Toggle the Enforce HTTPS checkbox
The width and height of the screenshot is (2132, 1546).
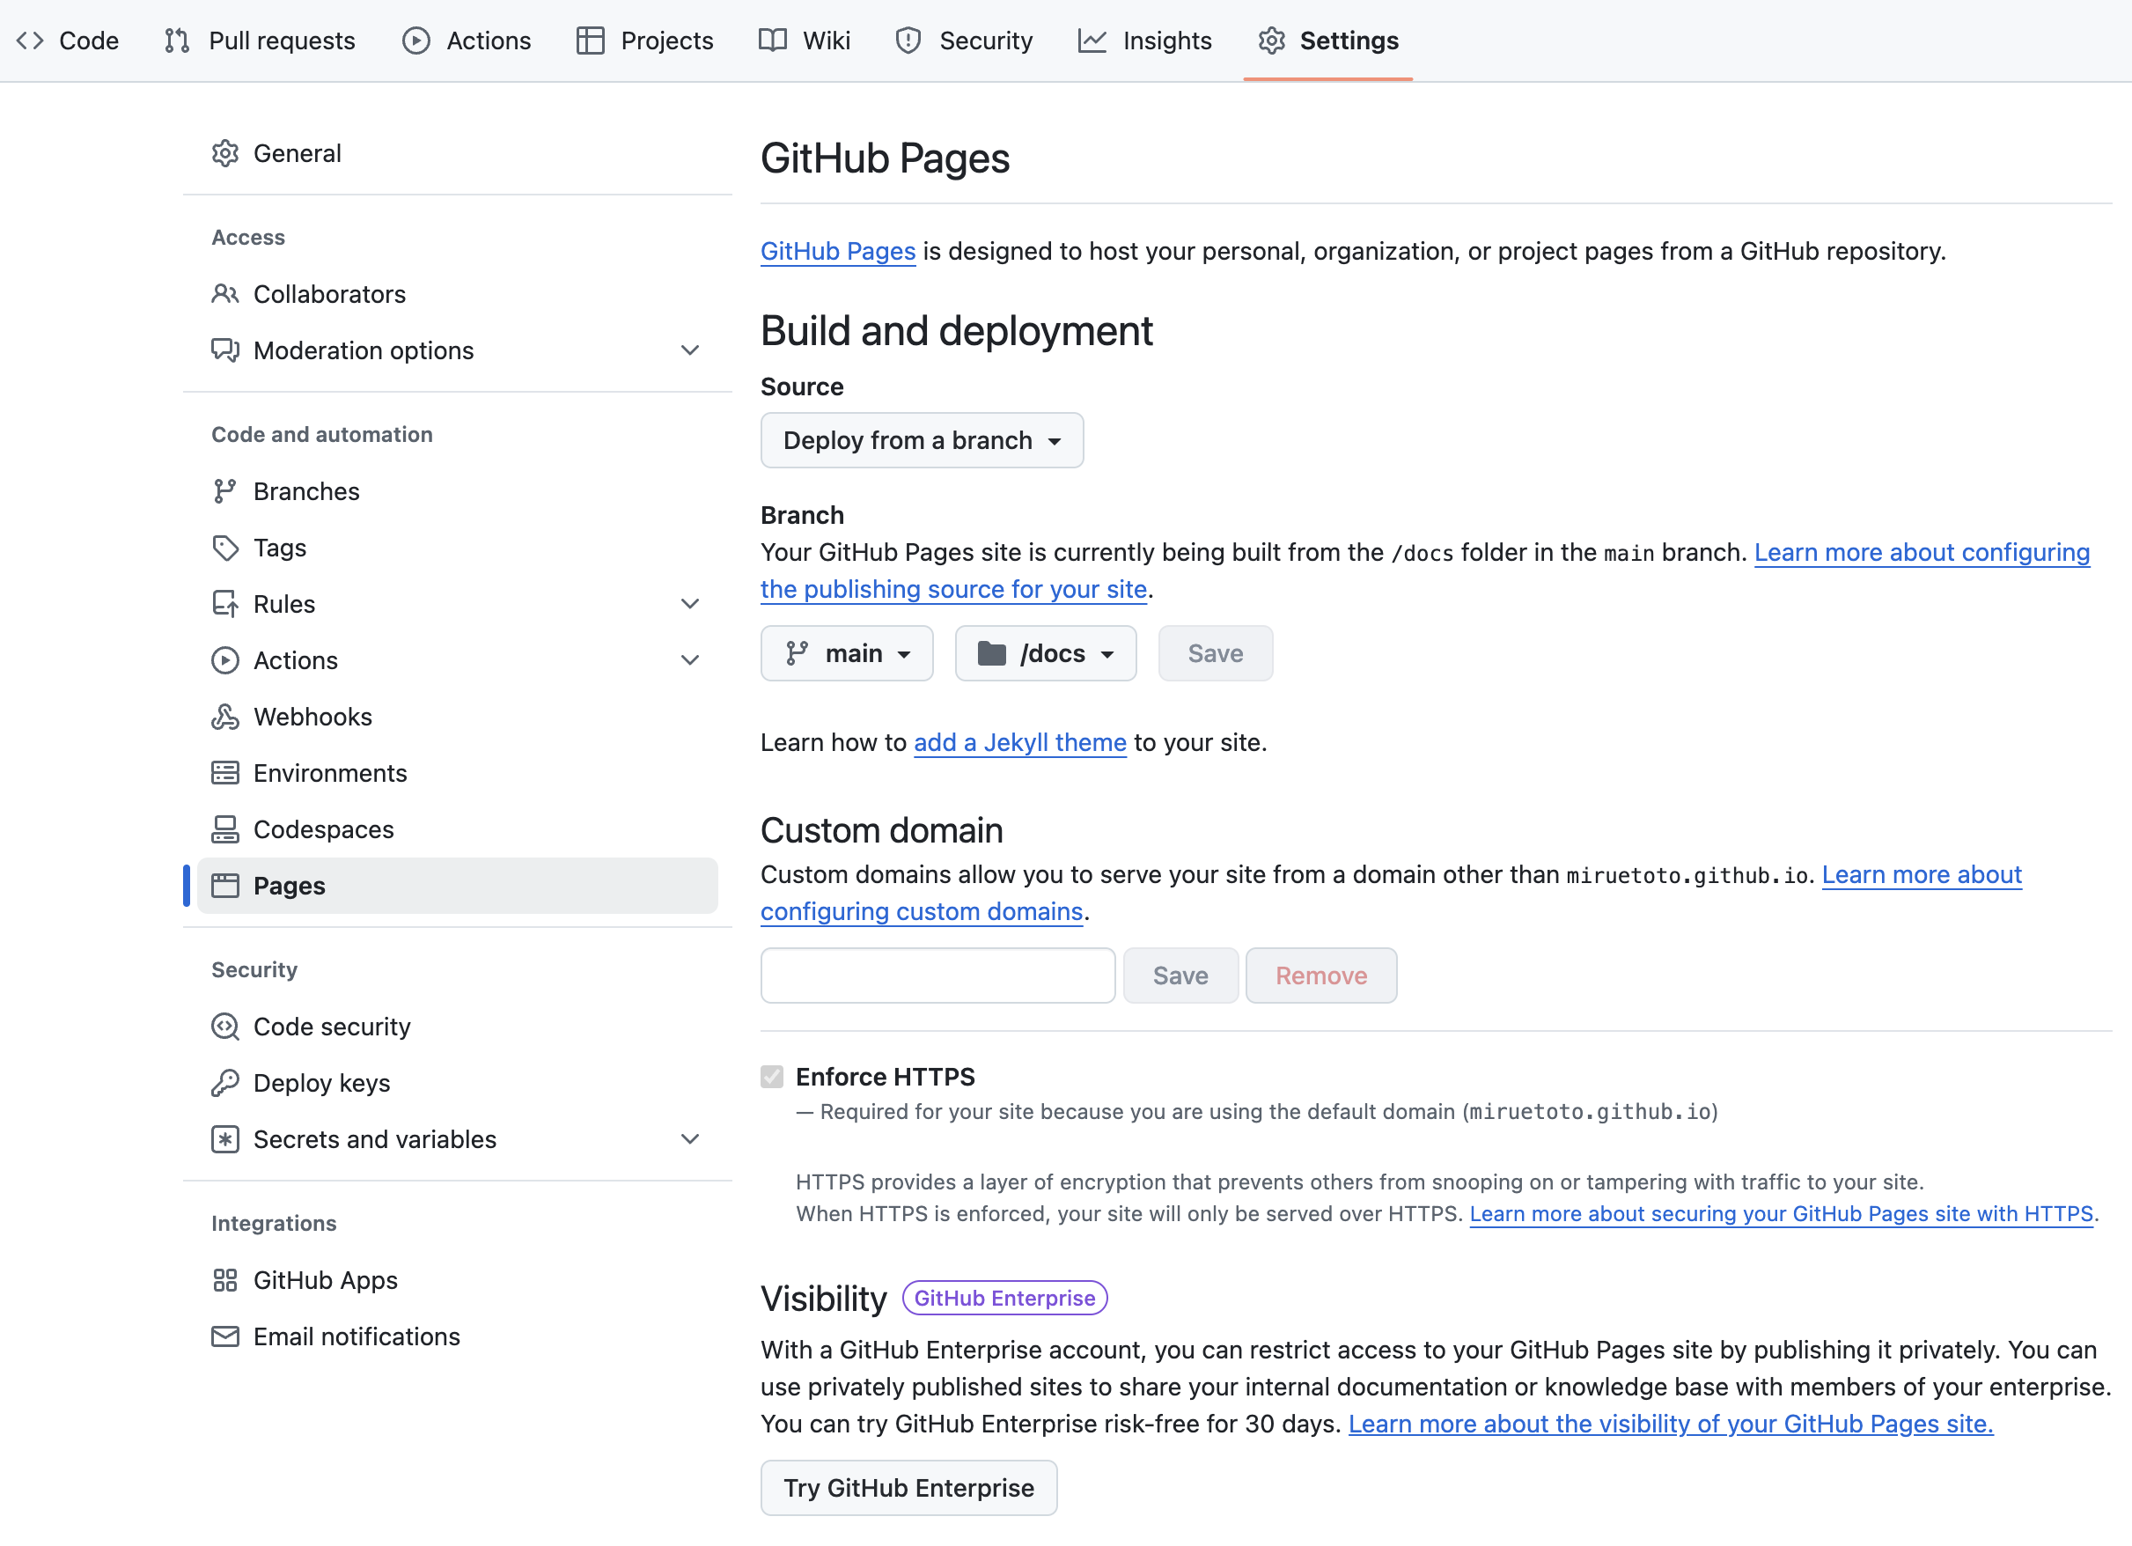[772, 1077]
